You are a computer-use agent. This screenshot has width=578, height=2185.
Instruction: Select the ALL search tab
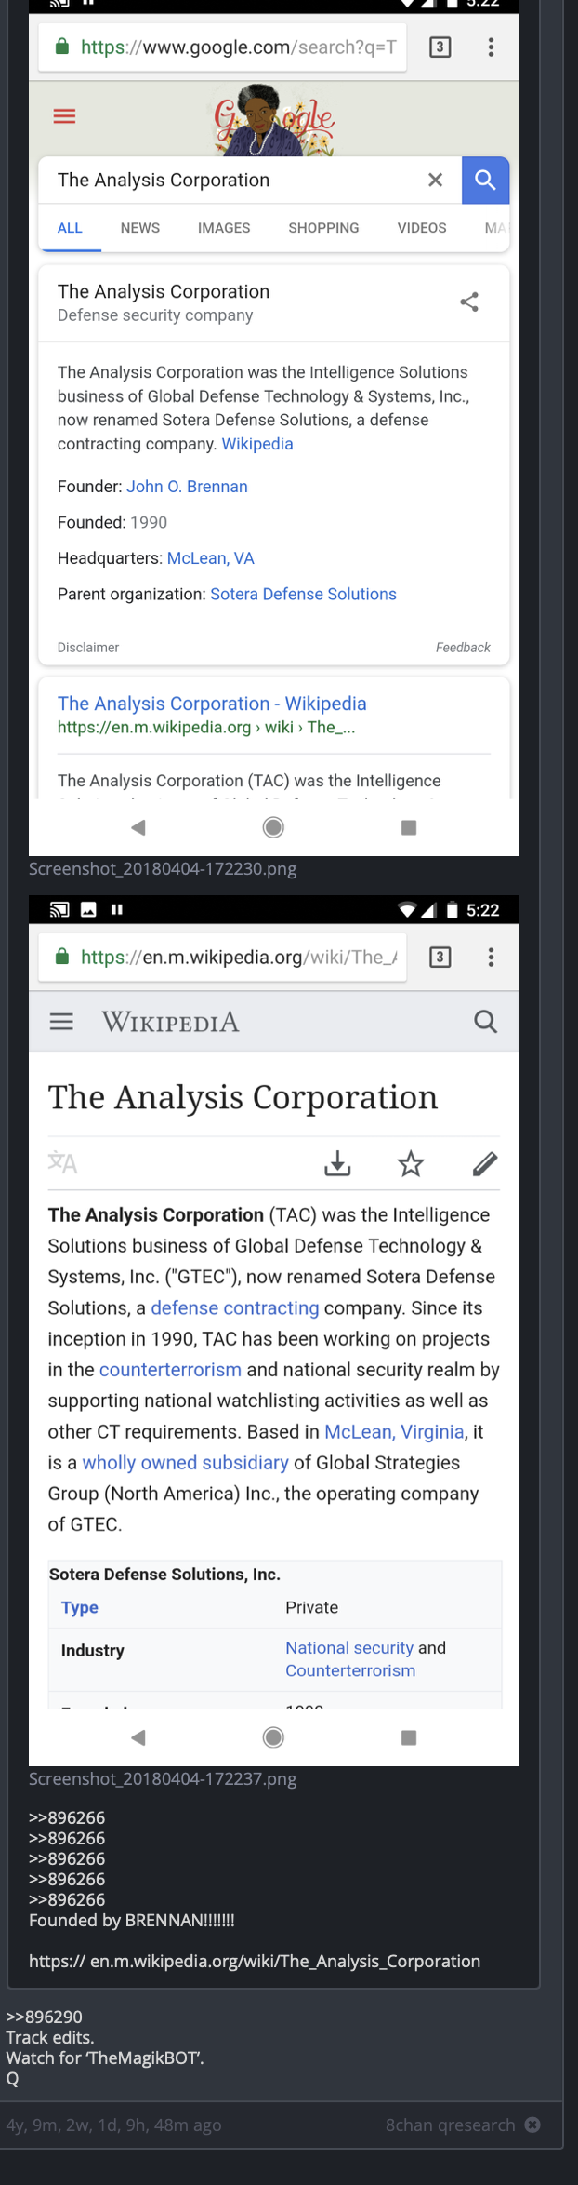(70, 228)
